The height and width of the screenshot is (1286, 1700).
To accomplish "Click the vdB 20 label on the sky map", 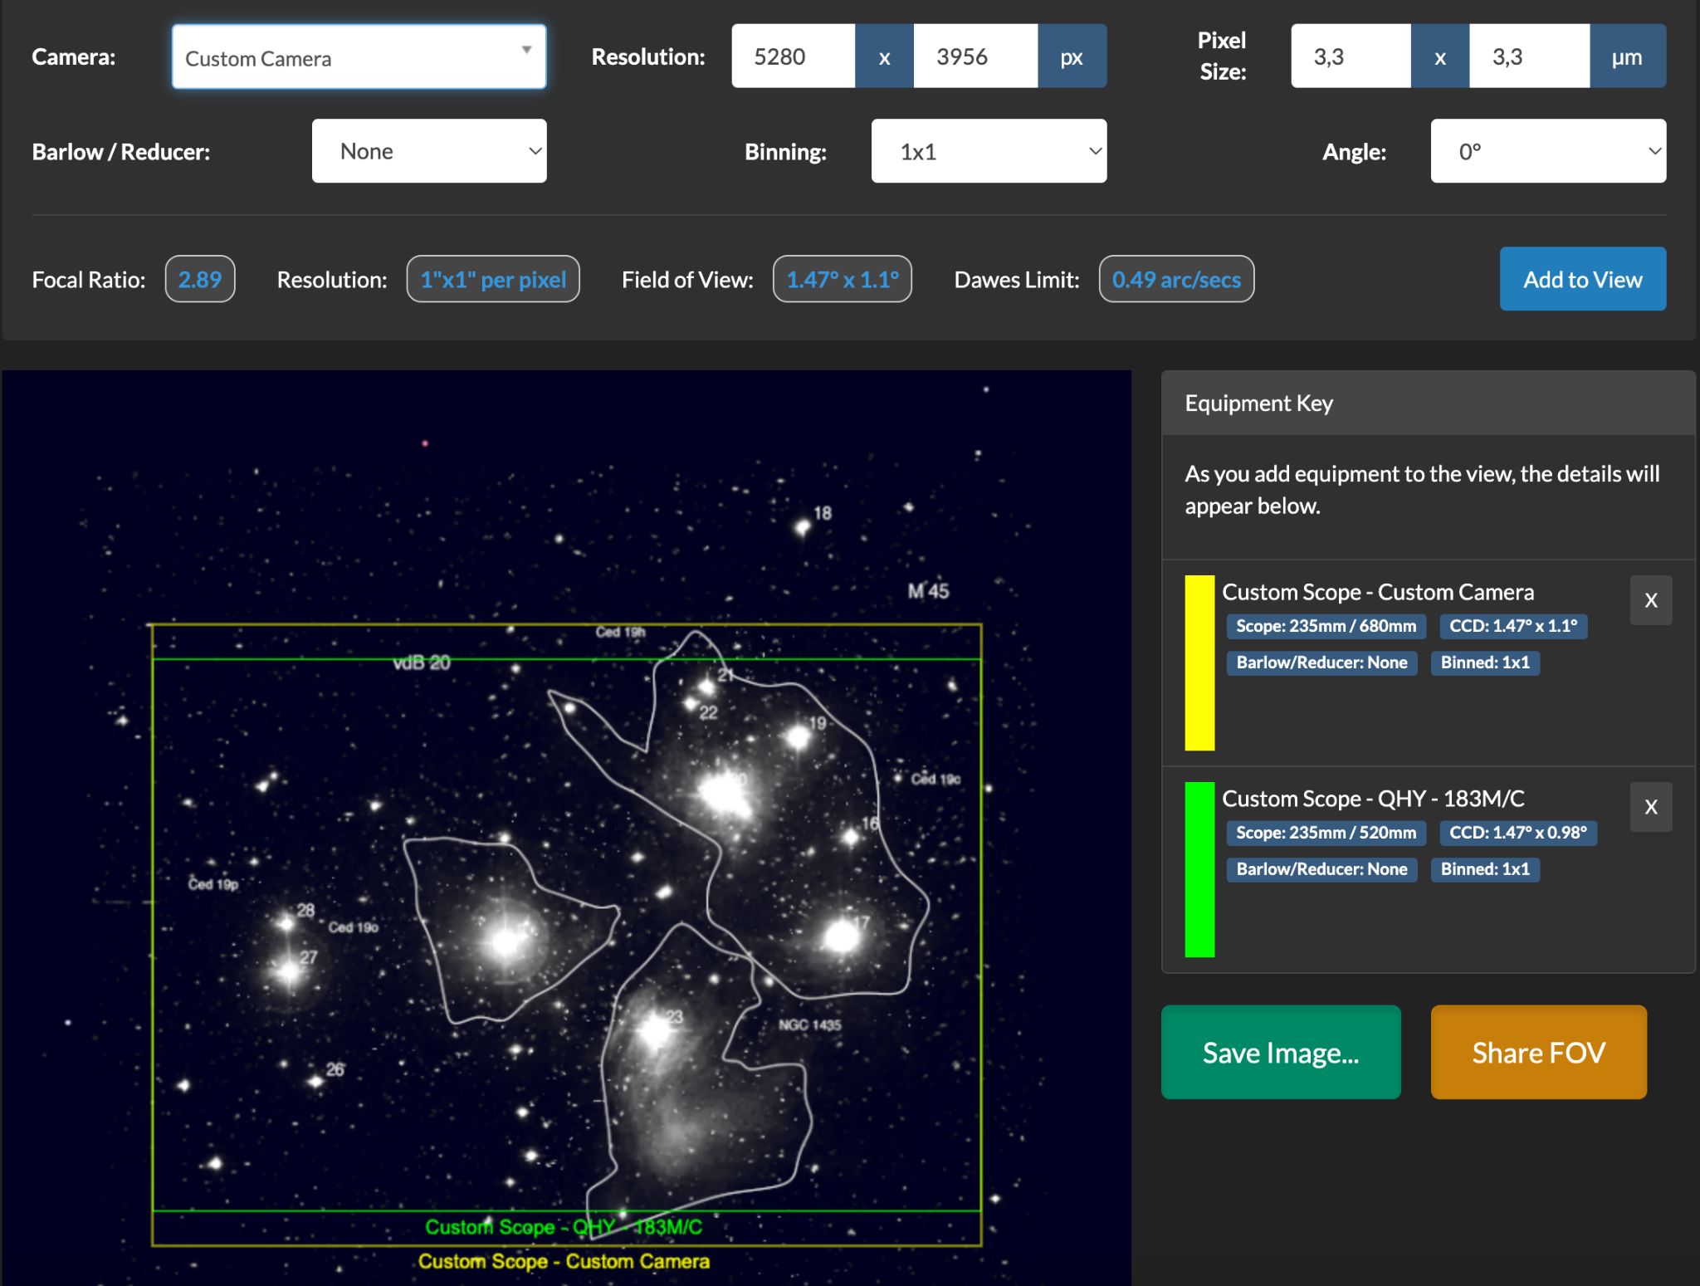I will point(422,663).
